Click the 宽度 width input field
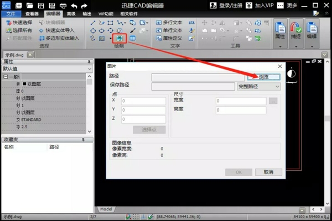 click(x=241, y=101)
